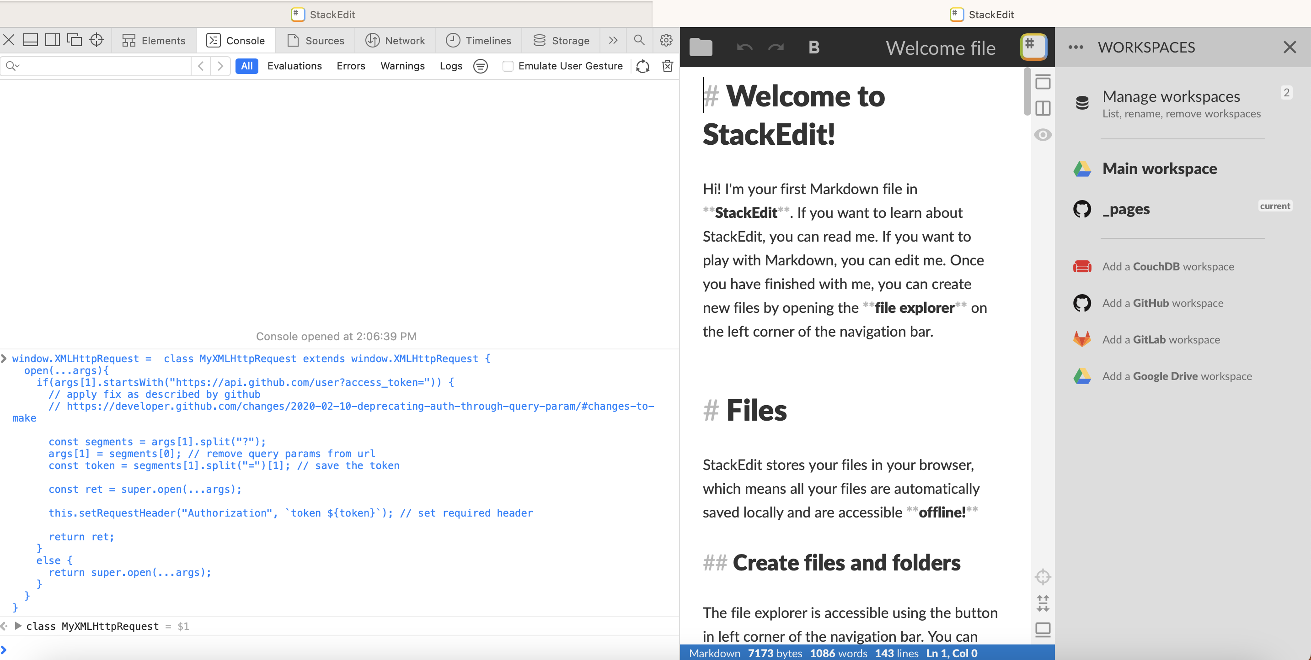The image size is (1311, 660).
Task: Click the redo arrow in StackEdit toolbar
Action: tap(776, 48)
